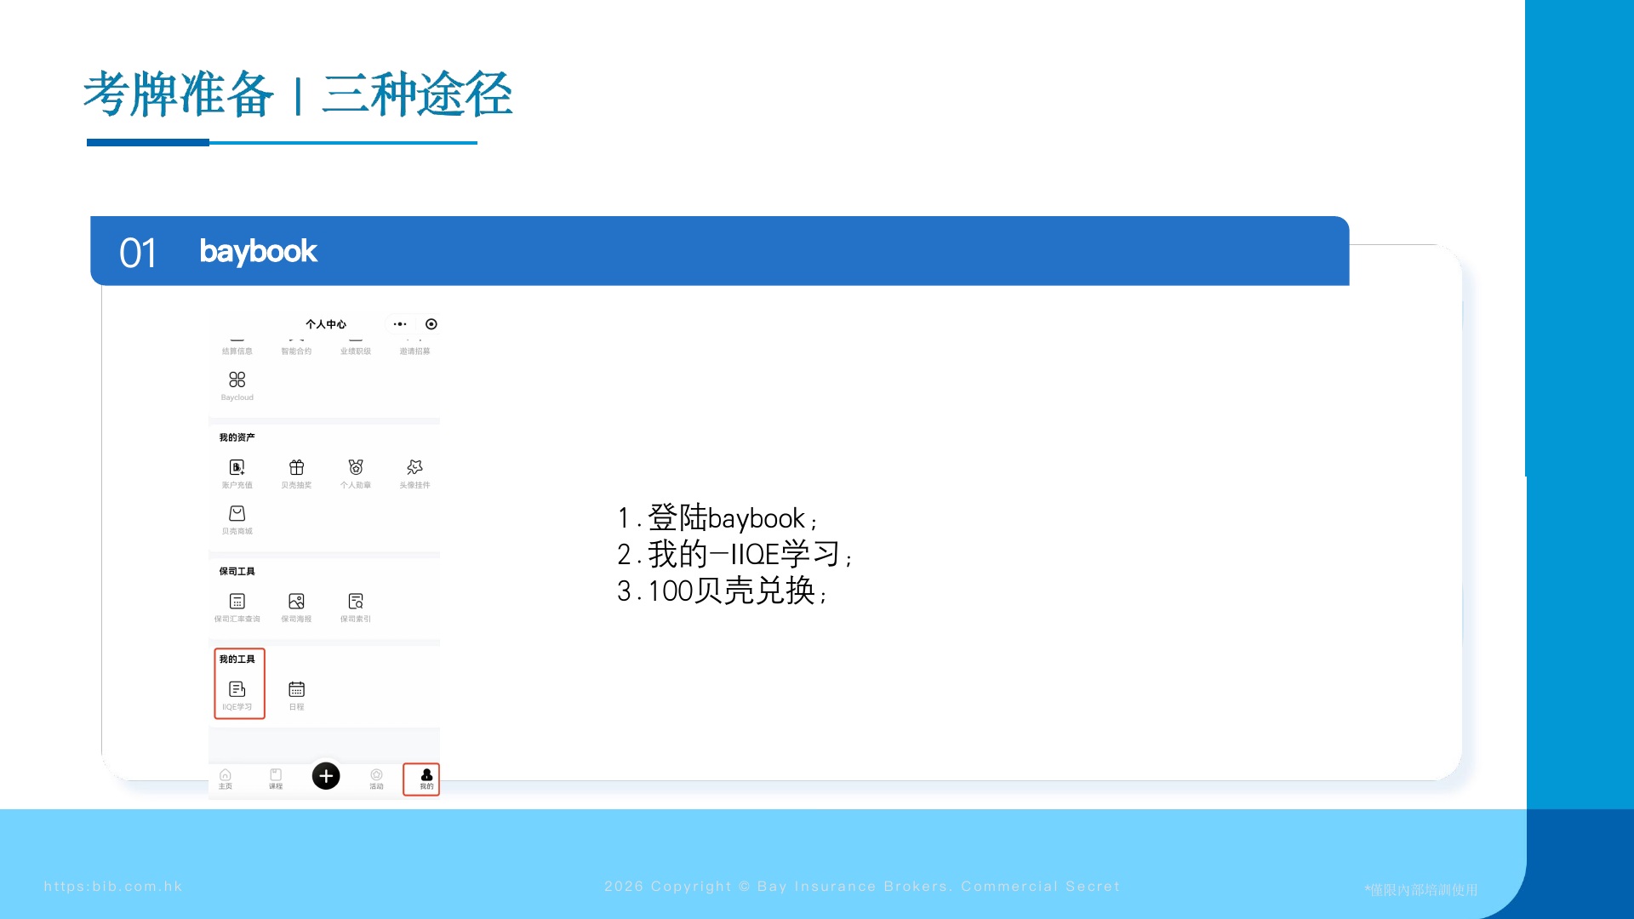Click the slide title 考牌准备 | 三种途径
This screenshot has height=919, width=1634.
click(298, 94)
